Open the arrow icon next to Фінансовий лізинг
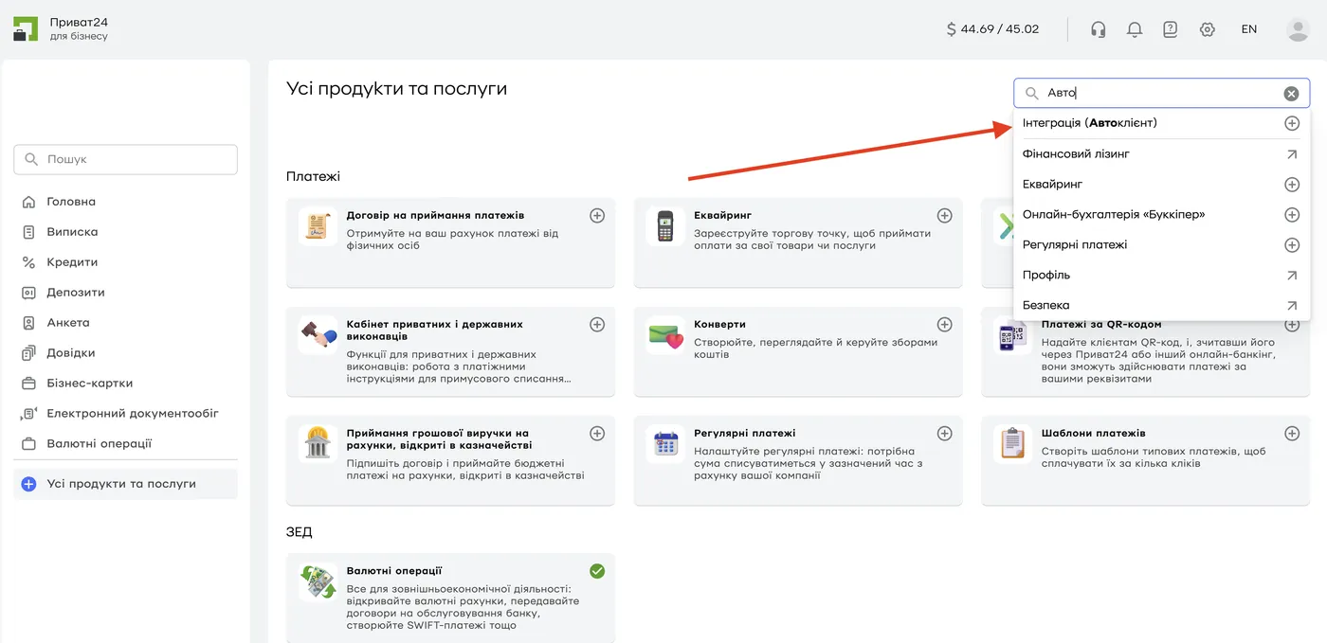 pyautogui.click(x=1291, y=153)
